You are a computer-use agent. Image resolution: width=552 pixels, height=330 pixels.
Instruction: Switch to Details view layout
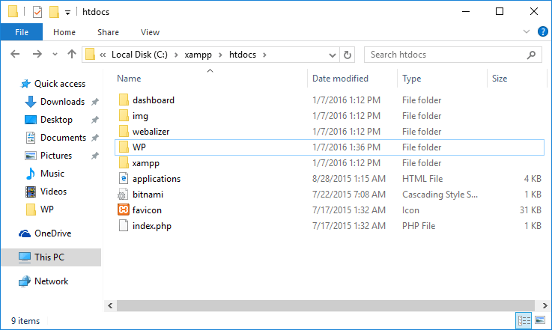tap(524, 321)
